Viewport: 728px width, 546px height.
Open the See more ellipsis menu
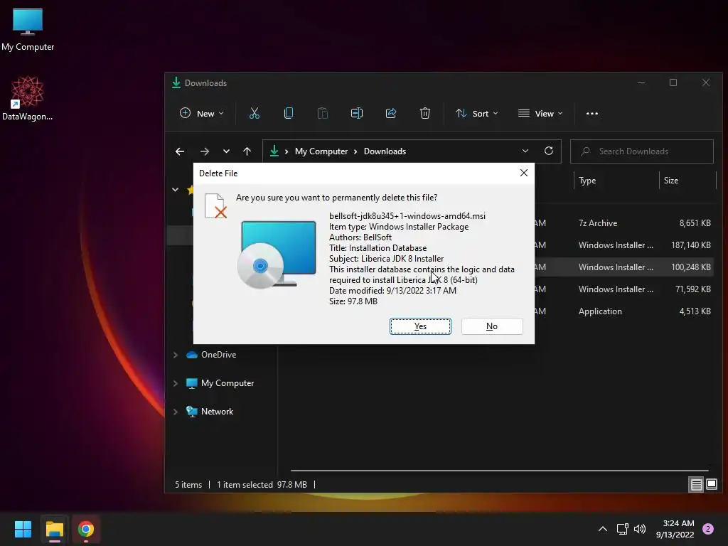tap(592, 113)
